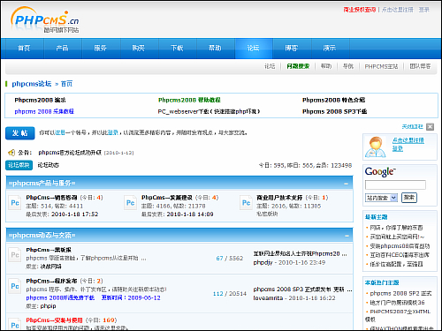Open the PhpCms—销售咨询 forum
Screen dimensions: 442x331
[51, 198]
